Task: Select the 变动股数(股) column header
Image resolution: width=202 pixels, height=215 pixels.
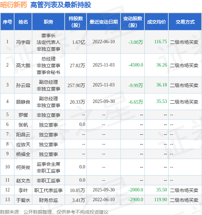Action: click(133, 22)
